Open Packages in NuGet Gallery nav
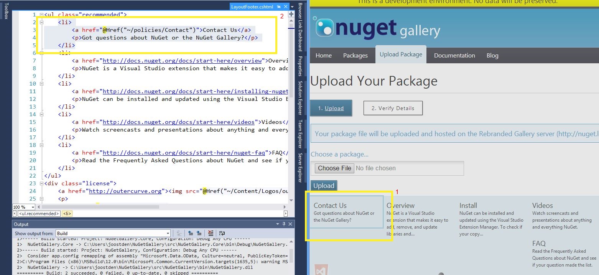This screenshot has width=599, height=275. click(355, 56)
